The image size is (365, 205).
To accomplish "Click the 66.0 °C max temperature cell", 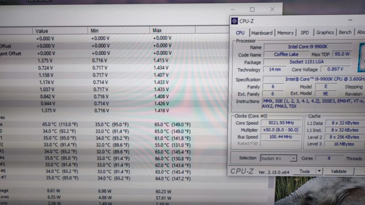I will (173, 159).
